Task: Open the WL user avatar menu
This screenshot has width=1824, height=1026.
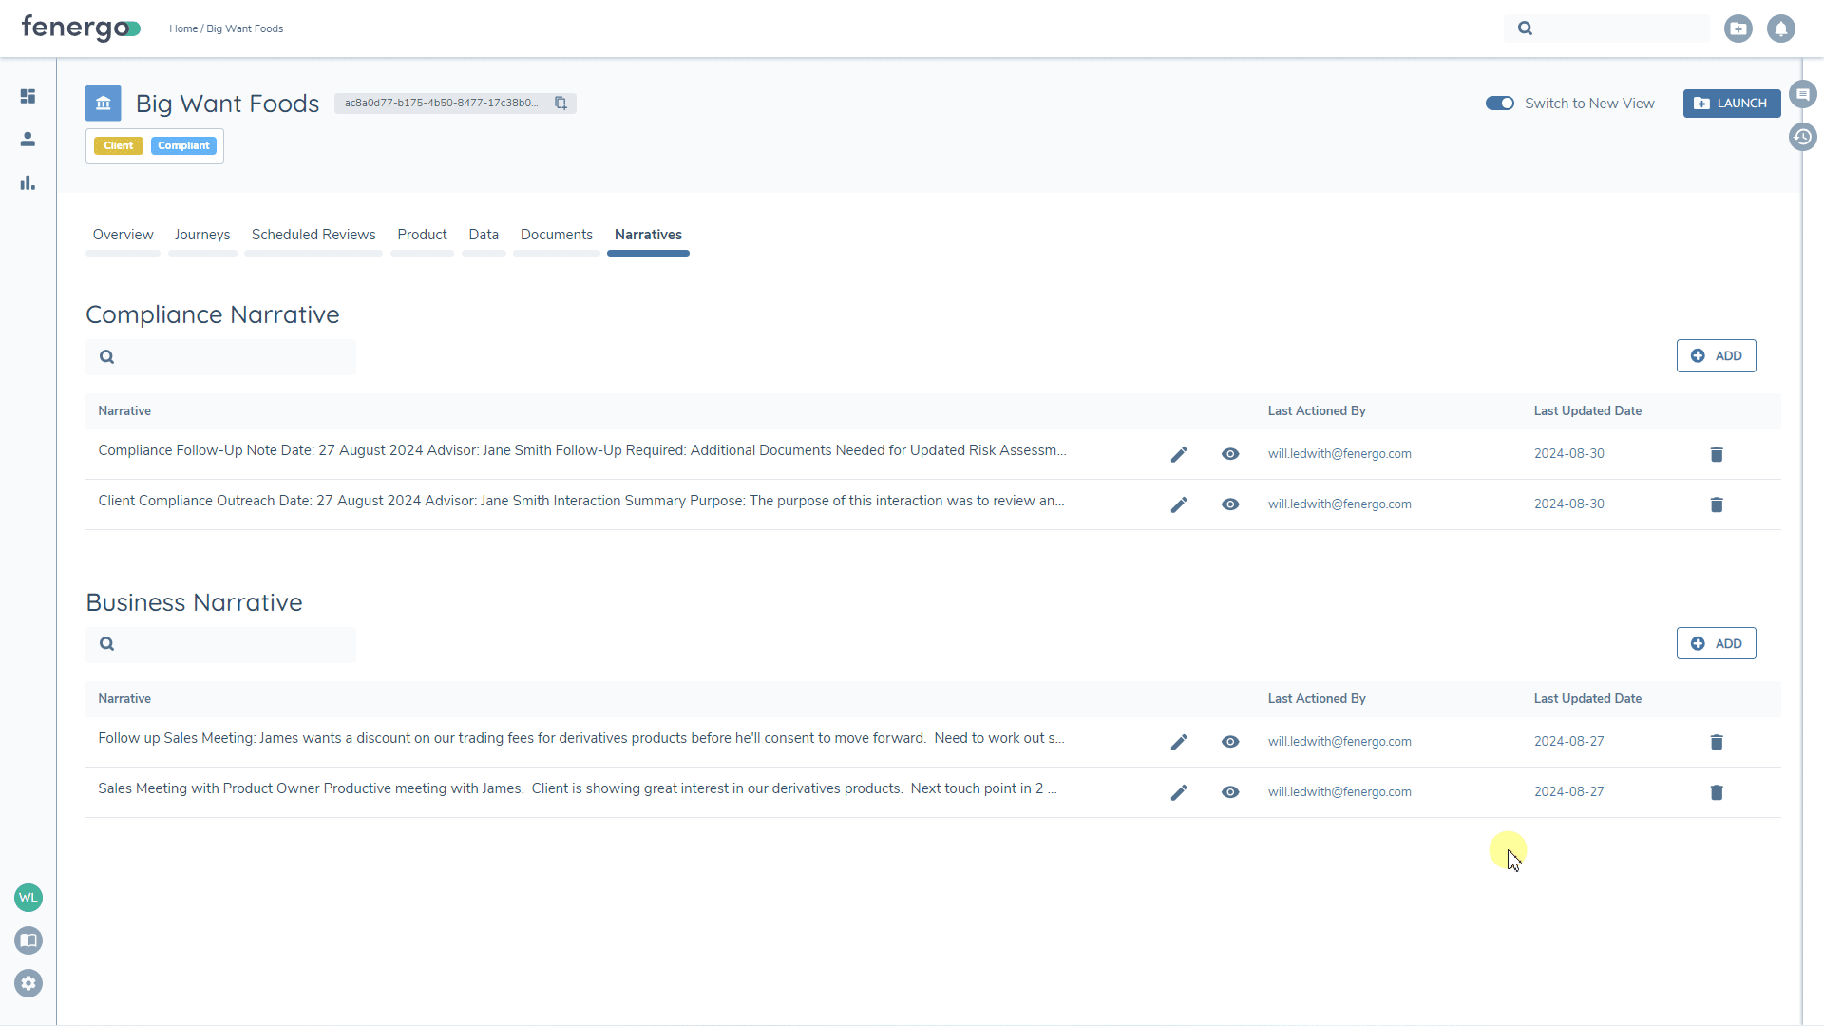Action: 28,897
